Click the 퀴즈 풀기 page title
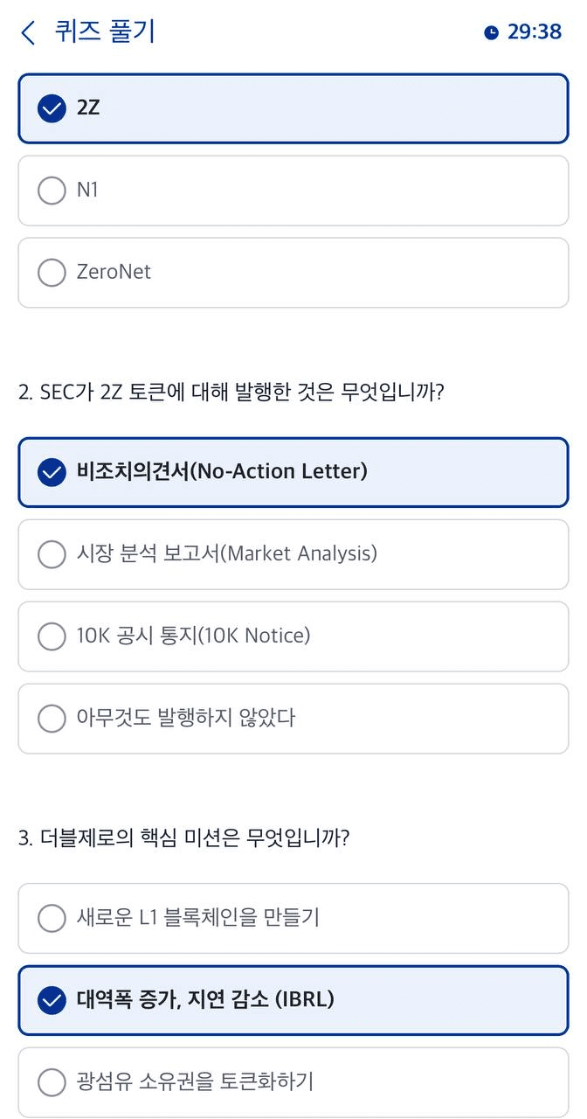Image resolution: width=587 pixels, height=1119 pixels. (x=105, y=32)
